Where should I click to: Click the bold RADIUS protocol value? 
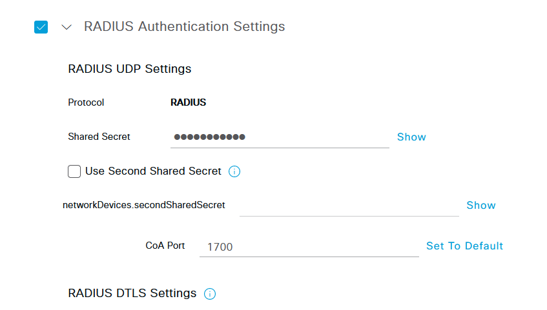tap(188, 102)
